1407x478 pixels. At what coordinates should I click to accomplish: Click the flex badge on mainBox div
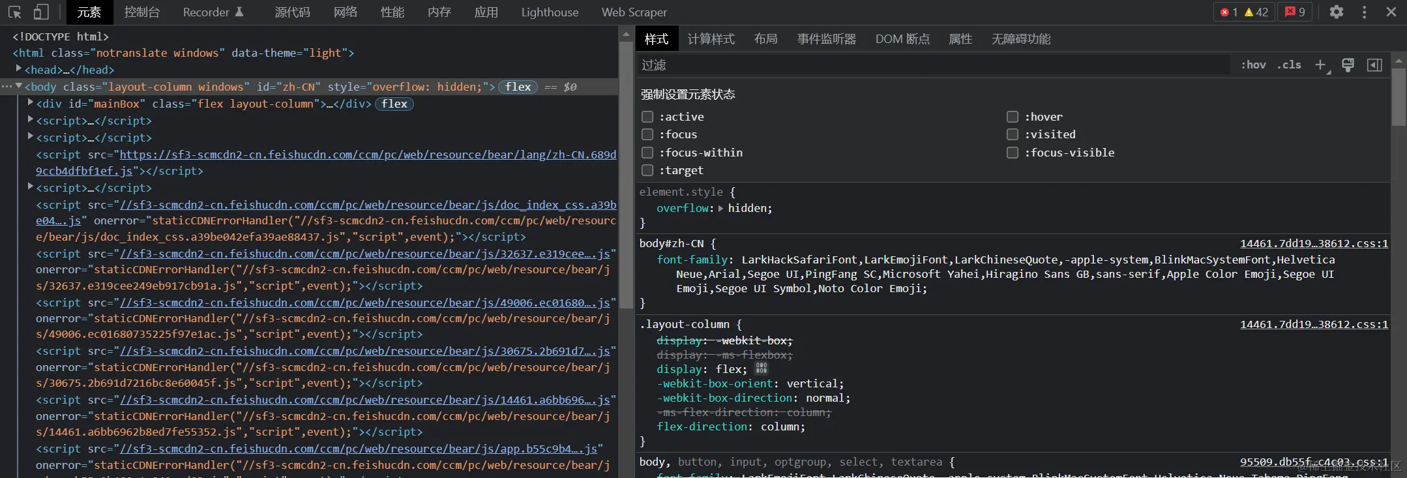pyautogui.click(x=394, y=104)
